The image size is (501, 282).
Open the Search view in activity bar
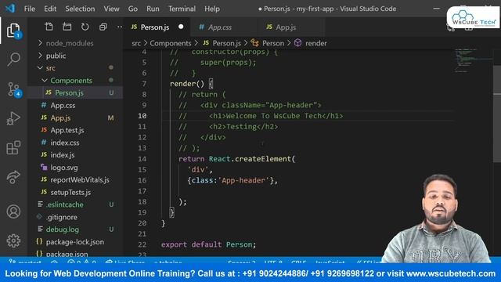pos(13,60)
